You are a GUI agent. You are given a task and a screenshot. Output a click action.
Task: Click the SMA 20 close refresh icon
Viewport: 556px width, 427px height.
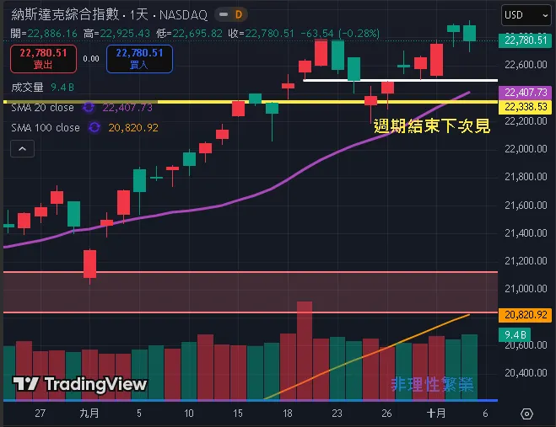click(x=89, y=107)
